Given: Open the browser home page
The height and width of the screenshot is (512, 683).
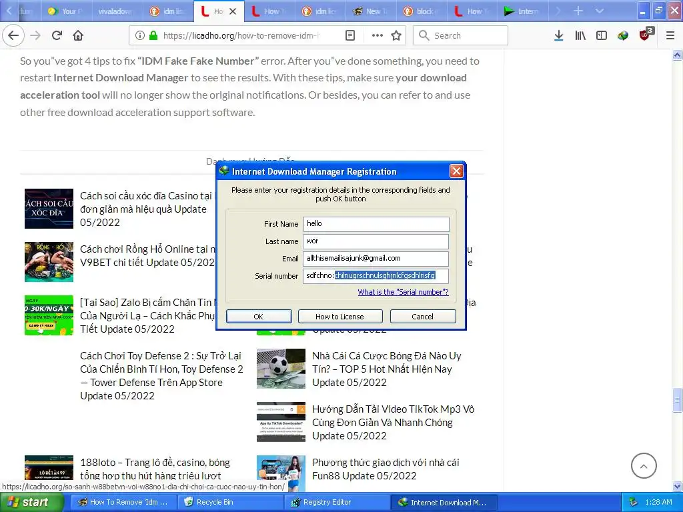Looking at the screenshot, I should coord(78,35).
